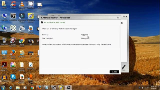Open Computer desktop icon

point(4,17)
